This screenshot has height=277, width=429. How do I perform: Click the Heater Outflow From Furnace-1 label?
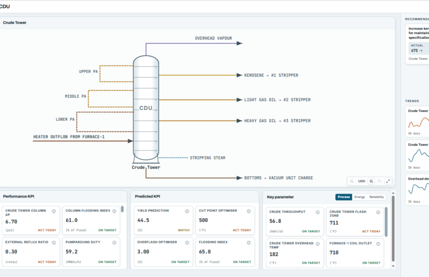69,137
